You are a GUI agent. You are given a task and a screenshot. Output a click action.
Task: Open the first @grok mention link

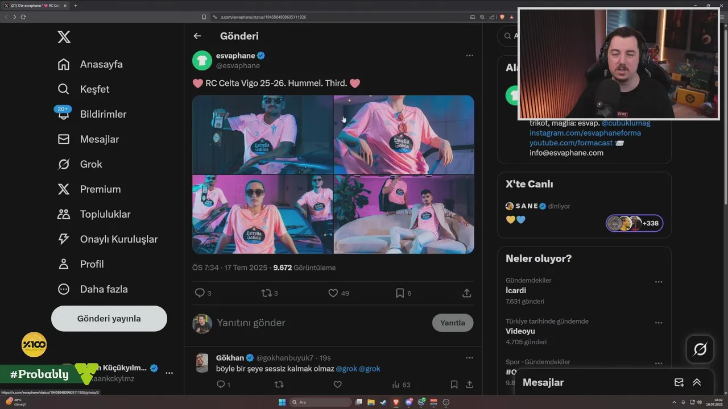pyautogui.click(x=346, y=369)
